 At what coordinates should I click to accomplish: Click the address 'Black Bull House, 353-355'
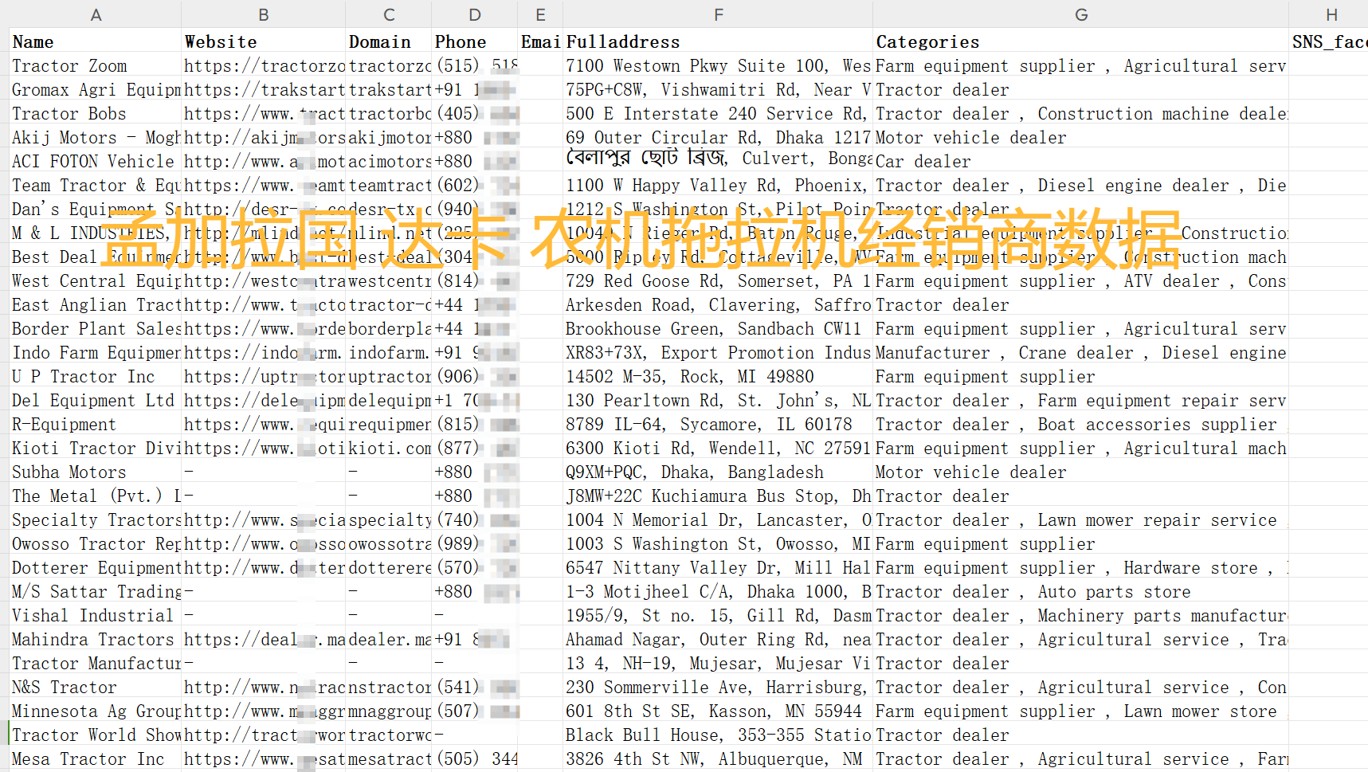(x=718, y=735)
